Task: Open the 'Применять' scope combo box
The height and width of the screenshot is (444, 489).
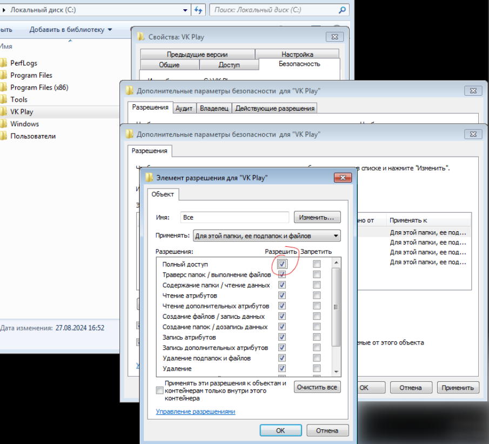Action: point(266,236)
